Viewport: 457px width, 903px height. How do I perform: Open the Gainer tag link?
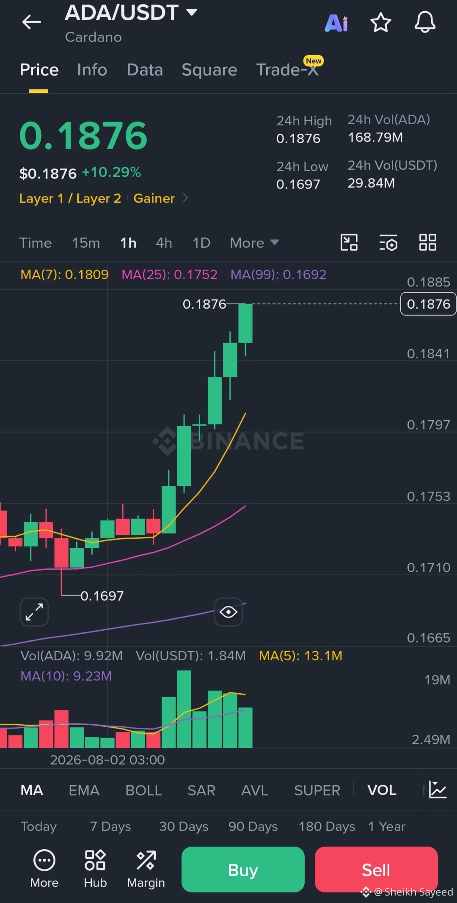click(x=154, y=198)
